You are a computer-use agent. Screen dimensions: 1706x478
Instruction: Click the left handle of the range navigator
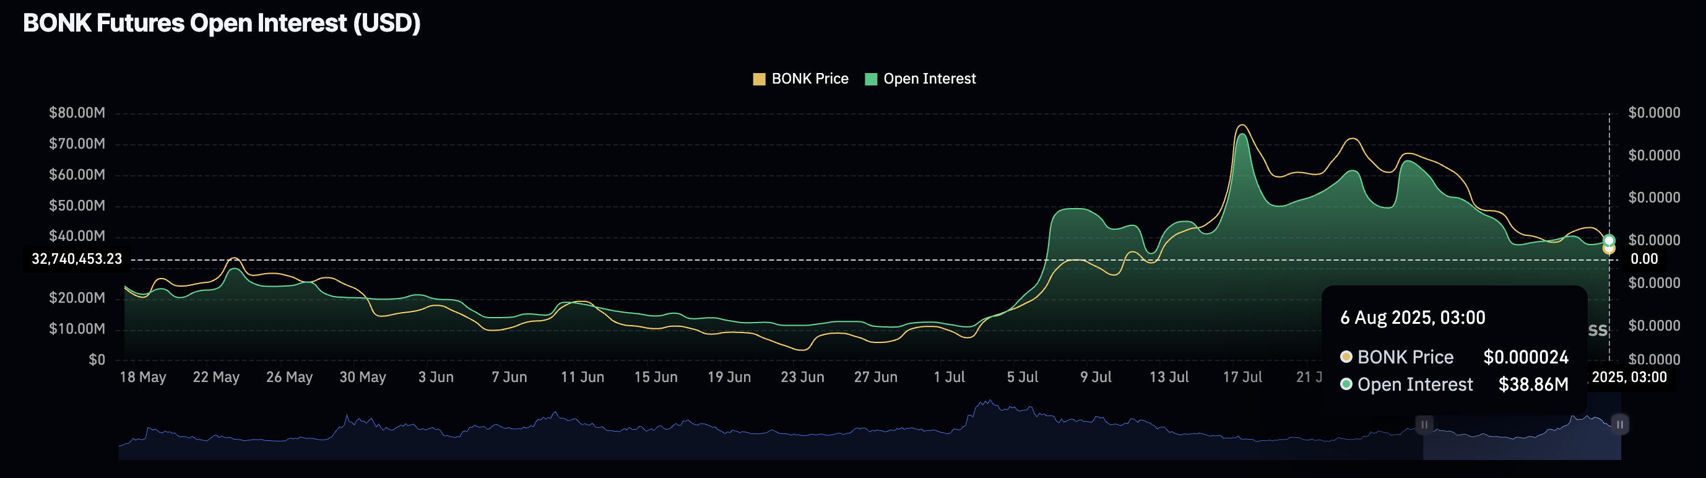click(1424, 424)
